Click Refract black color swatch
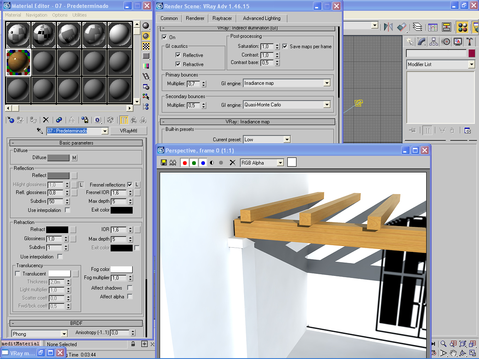 pos(57,229)
